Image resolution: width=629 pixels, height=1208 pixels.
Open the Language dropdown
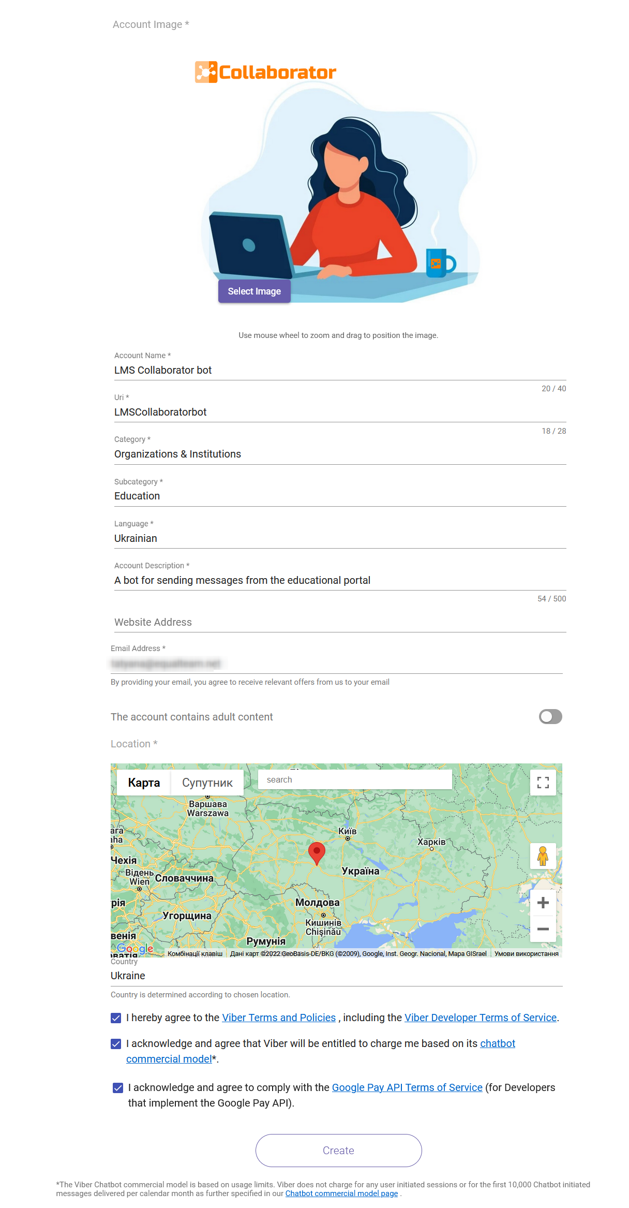pyautogui.click(x=340, y=538)
